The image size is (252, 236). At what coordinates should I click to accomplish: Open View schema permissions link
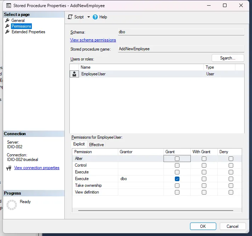93,40
